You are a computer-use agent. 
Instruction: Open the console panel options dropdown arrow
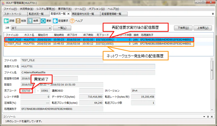(204, 117)
